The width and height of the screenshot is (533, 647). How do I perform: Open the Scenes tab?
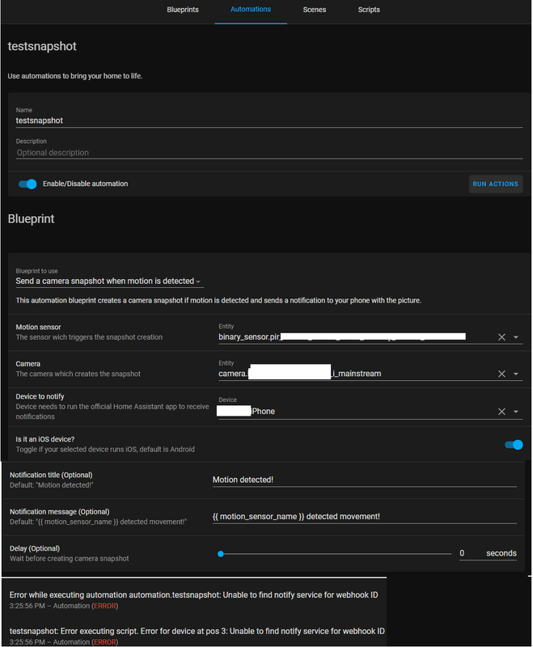tap(315, 10)
